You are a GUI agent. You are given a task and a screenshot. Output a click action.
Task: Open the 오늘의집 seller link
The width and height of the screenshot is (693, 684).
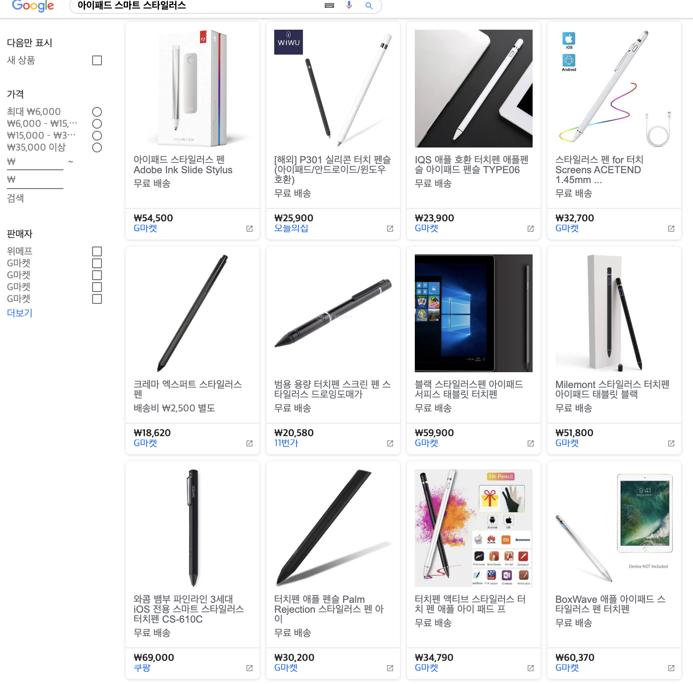click(x=291, y=228)
